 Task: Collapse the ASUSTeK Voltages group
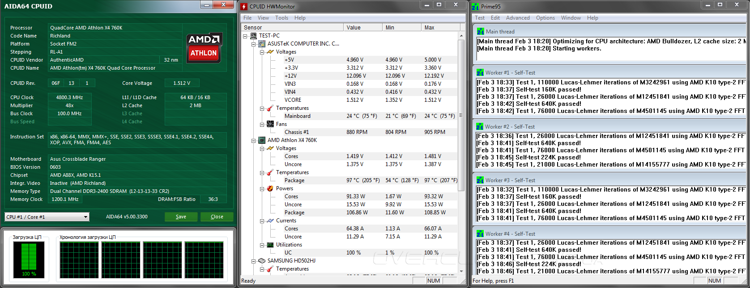coord(262,52)
